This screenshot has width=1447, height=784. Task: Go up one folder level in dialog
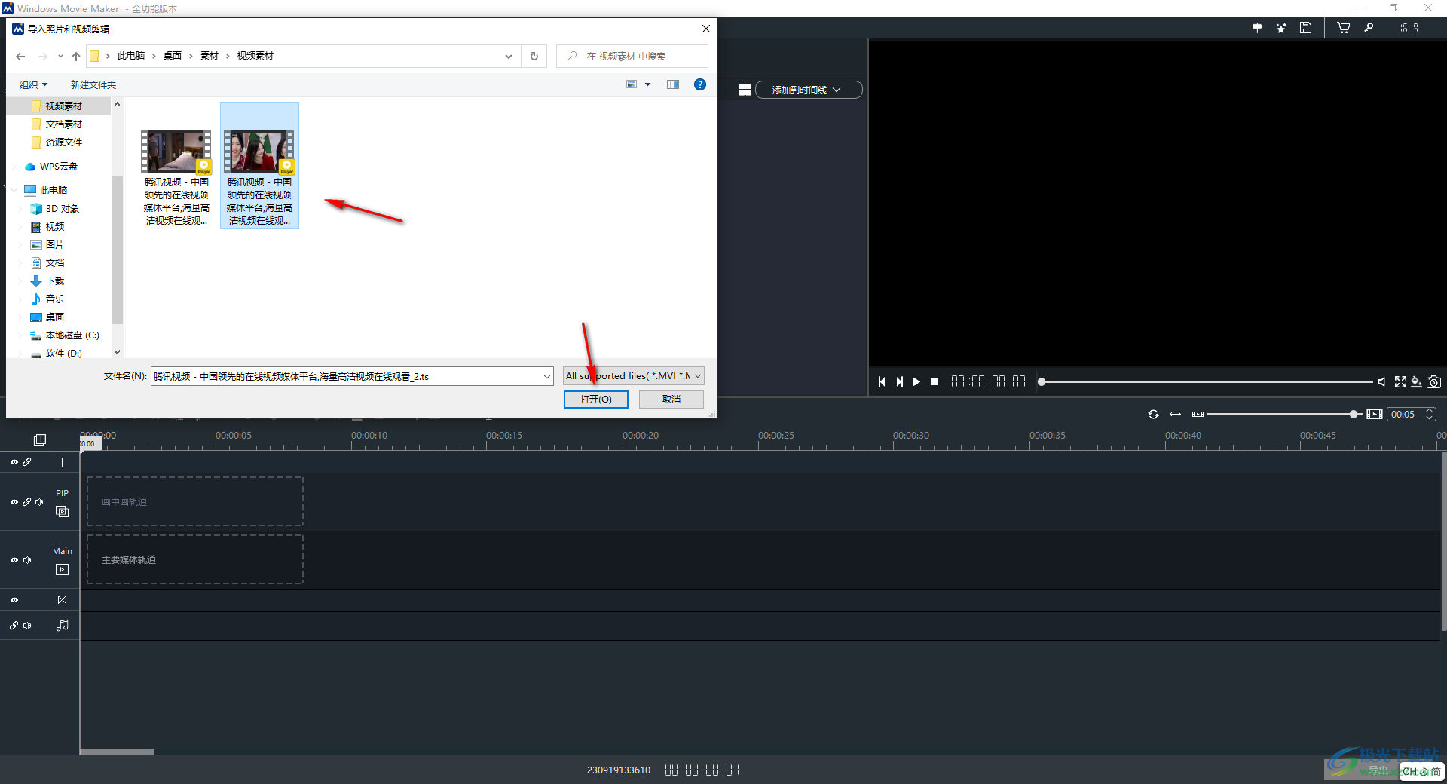point(76,56)
